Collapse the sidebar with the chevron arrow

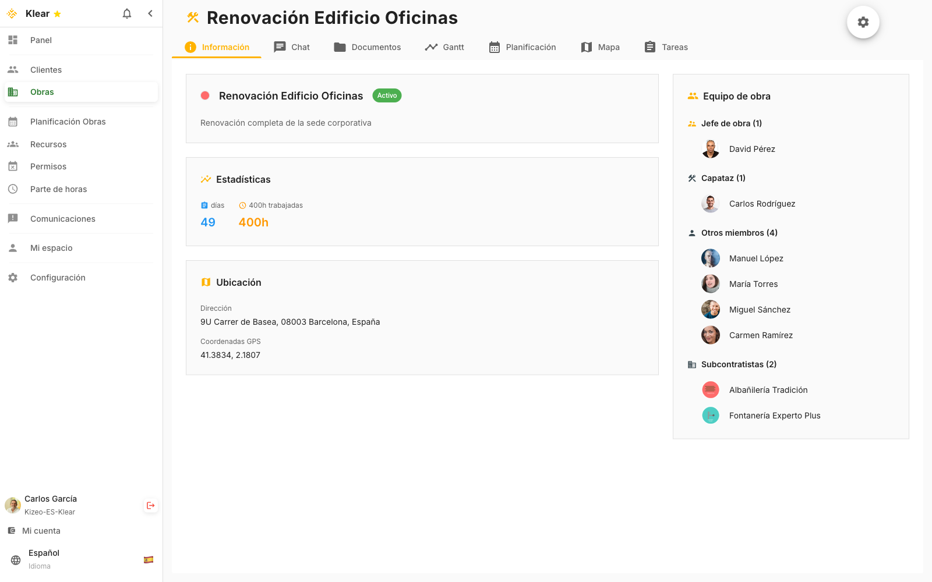[x=150, y=13]
